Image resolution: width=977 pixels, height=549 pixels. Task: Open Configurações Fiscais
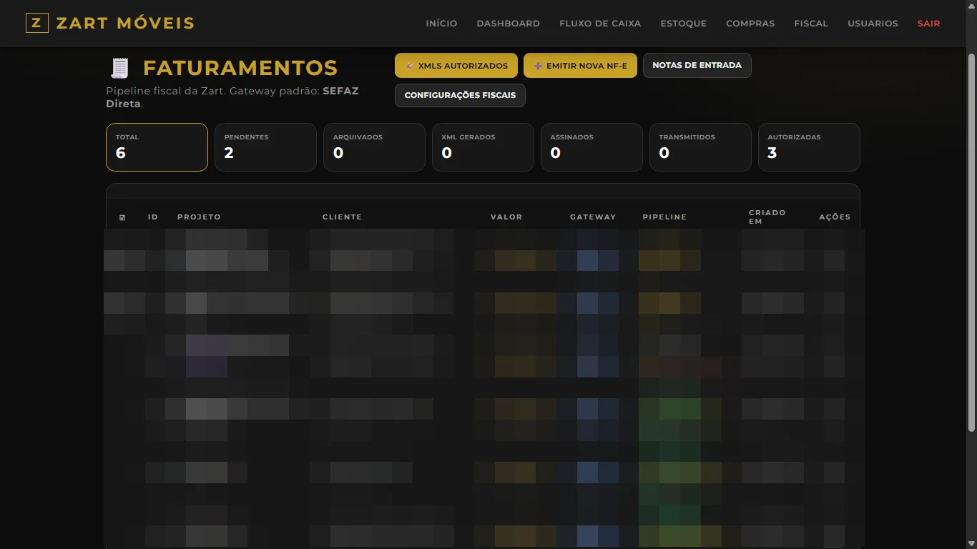[460, 95]
